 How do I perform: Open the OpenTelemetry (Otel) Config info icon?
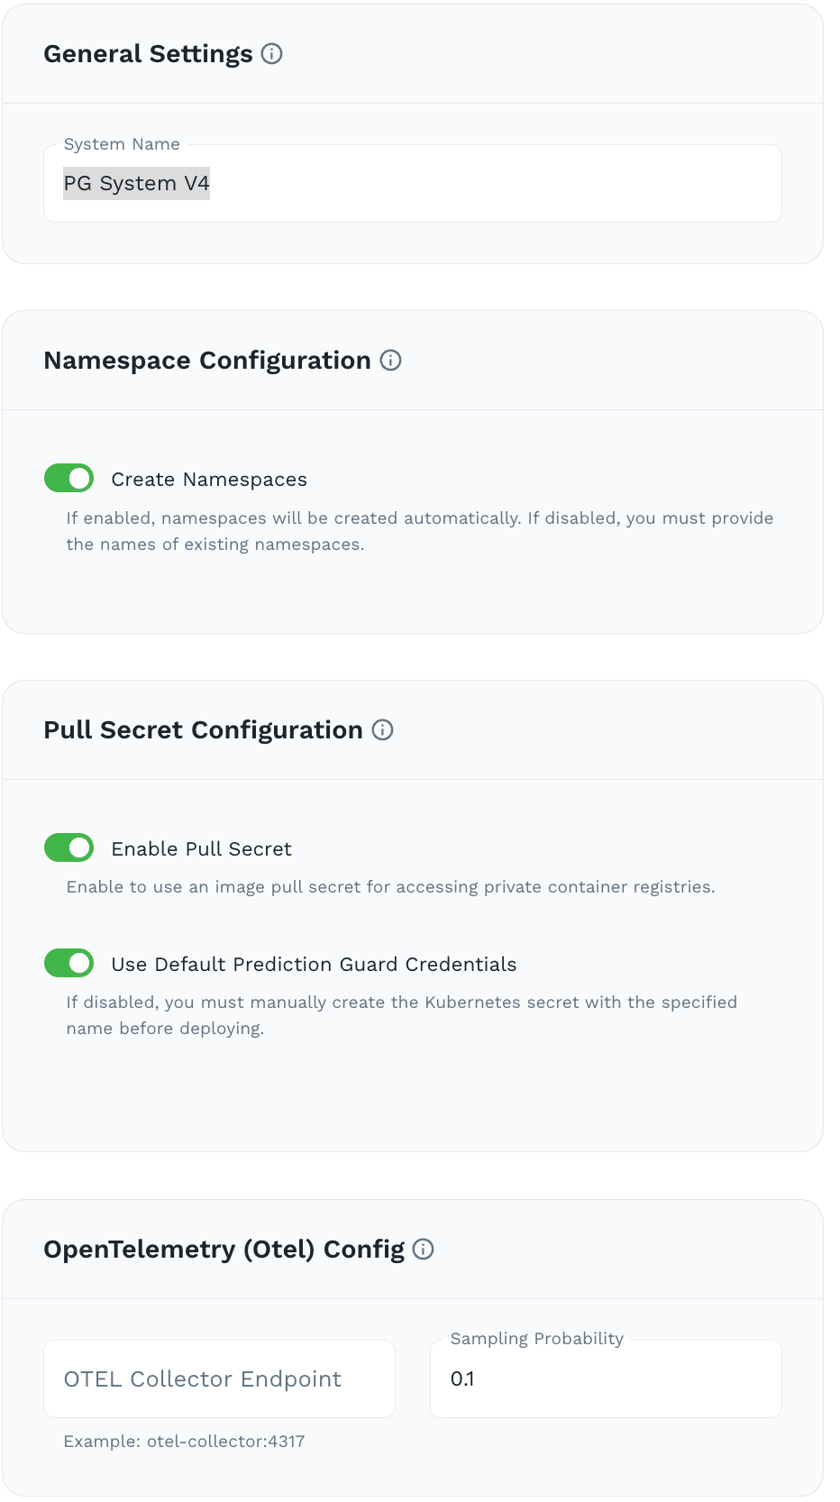[423, 1250]
